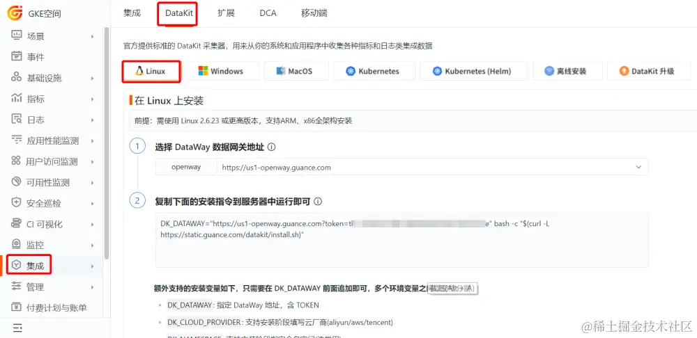Click the DK_CLOUD_PROVIDER variable name
The image size is (697, 338).
coord(204,322)
